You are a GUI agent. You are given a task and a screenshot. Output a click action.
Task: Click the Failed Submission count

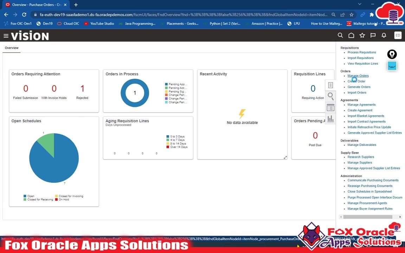tap(26, 89)
